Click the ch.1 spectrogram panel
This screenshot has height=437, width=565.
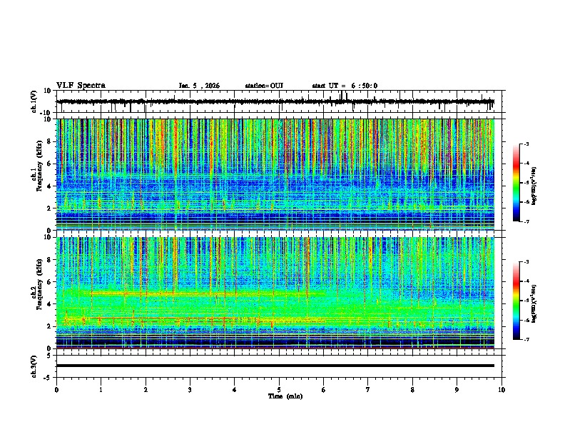pyautogui.click(x=275, y=174)
